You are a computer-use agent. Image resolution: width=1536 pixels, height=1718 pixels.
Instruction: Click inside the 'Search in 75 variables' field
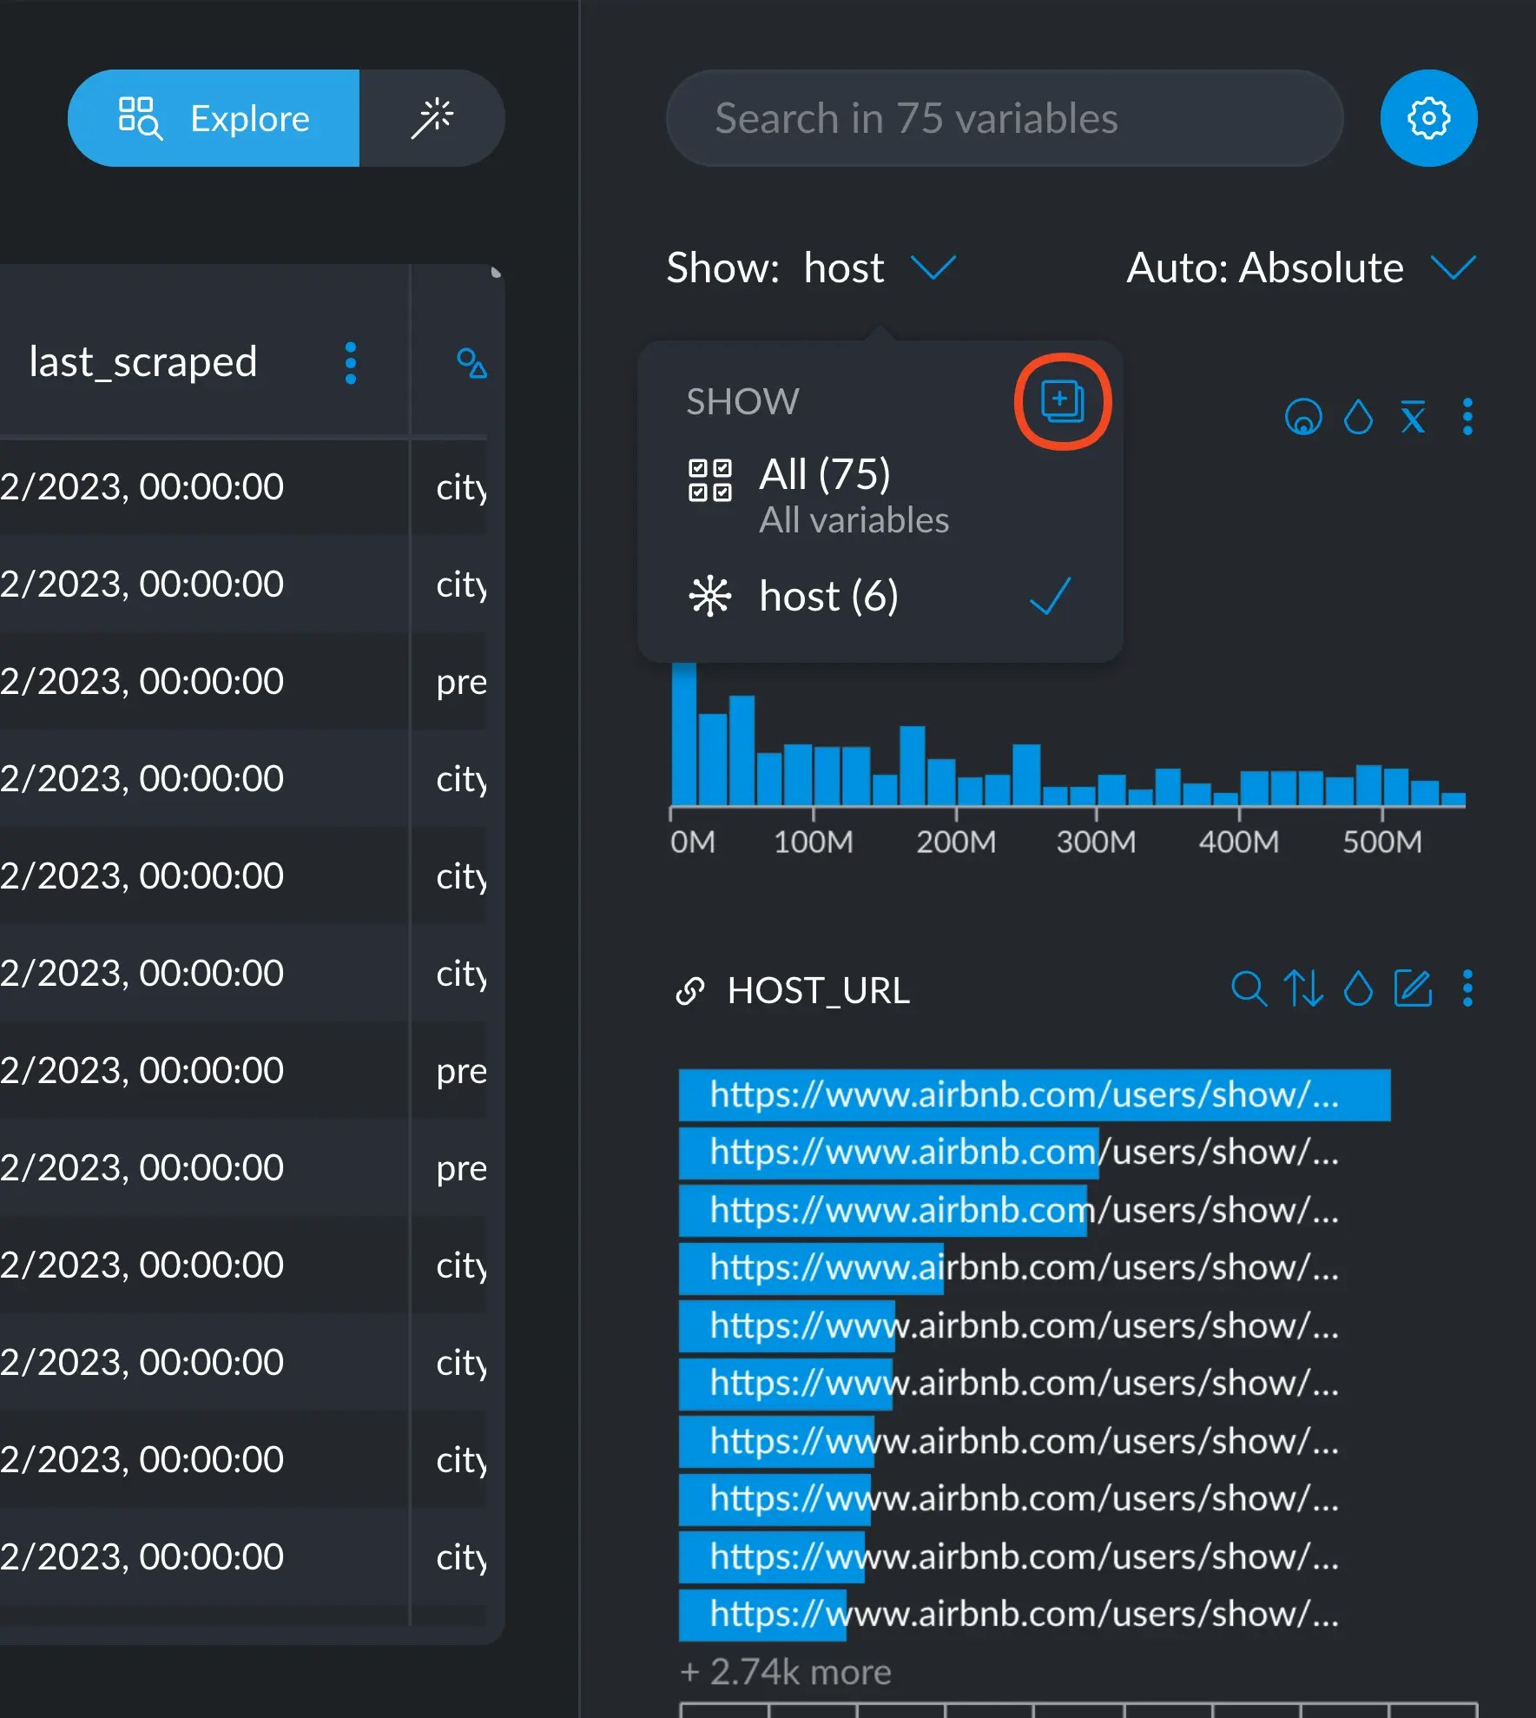coord(1003,118)
